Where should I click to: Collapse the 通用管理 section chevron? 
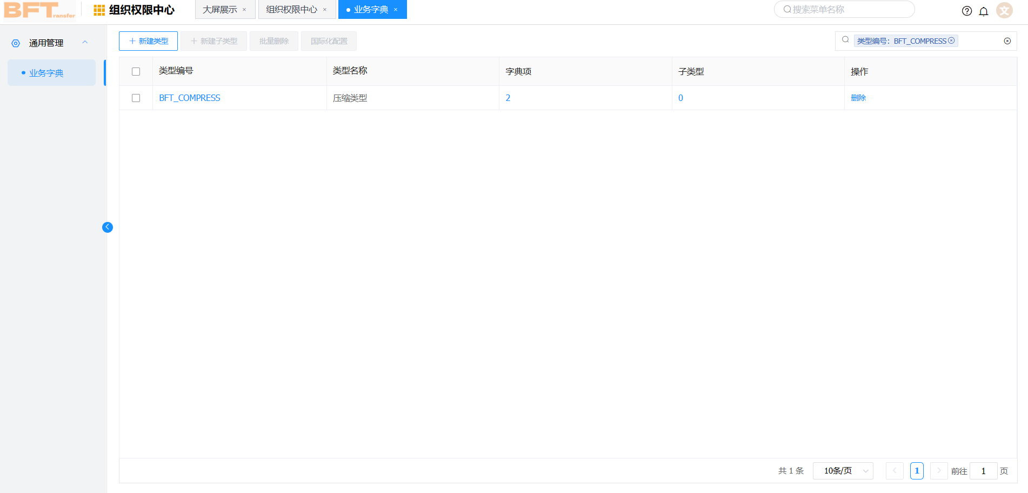point(84,42)
